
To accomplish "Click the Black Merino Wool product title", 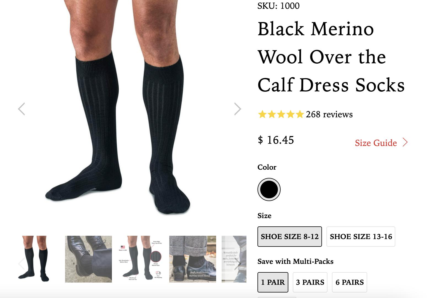I will click(331, 57).
